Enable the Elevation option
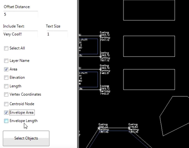Image resolution: width=189 pixels, height=148 pixels. pyautogui.click(x=6, y=78)
